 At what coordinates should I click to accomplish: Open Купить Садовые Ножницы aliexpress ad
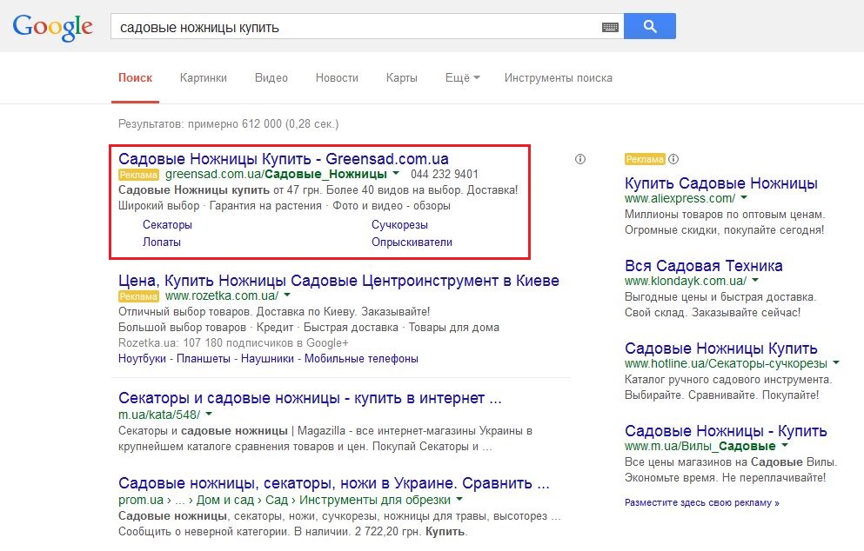tap(720, 183)
